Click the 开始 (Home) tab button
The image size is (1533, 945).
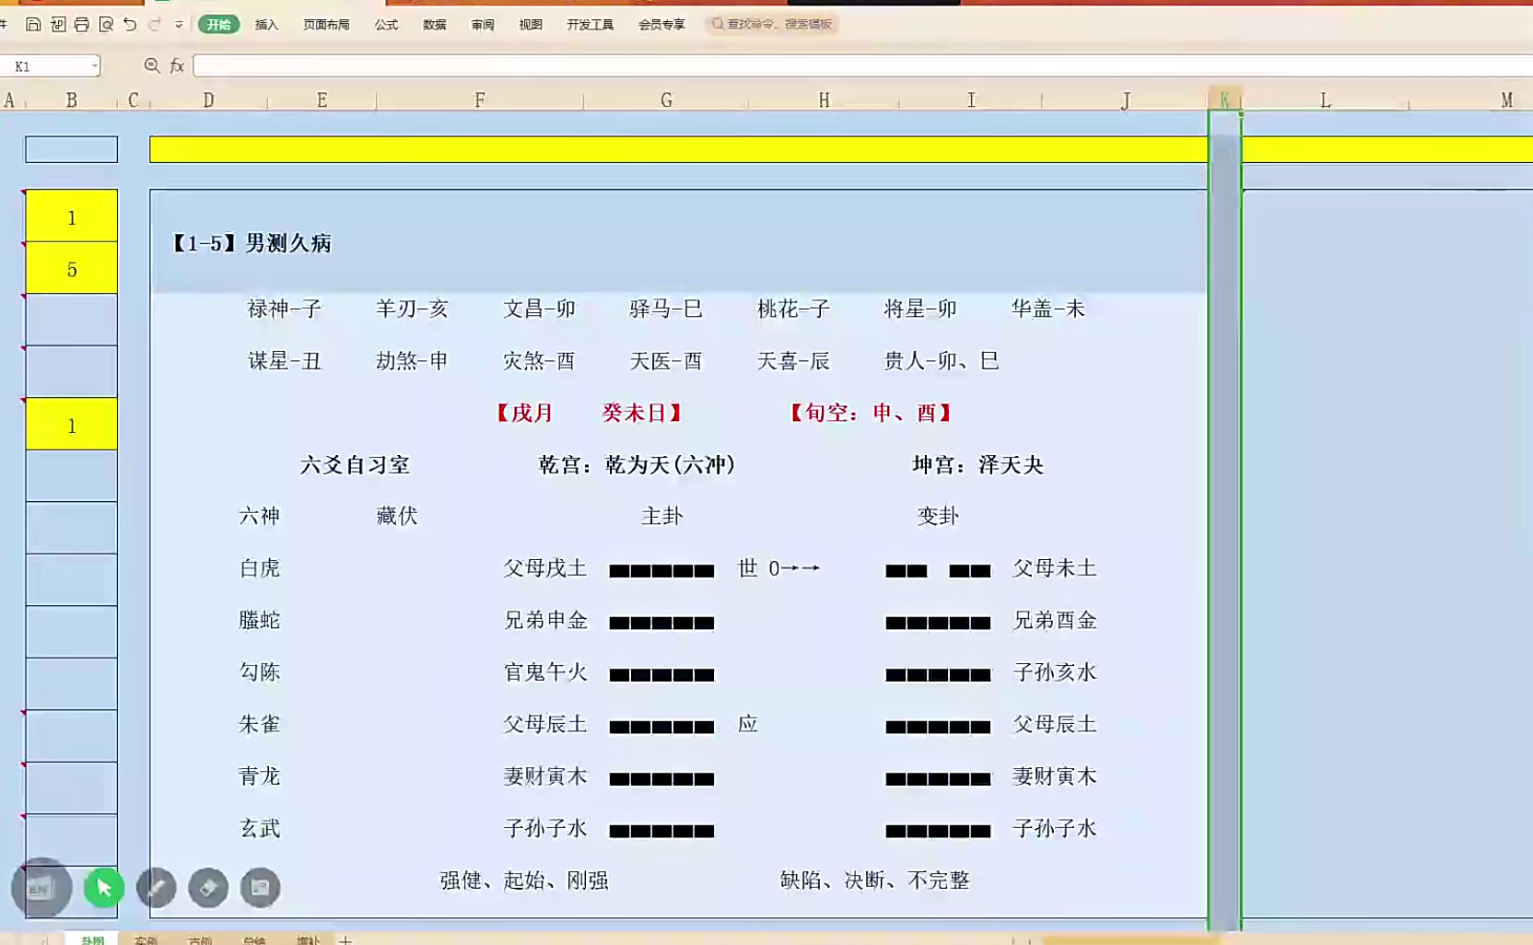218,25
